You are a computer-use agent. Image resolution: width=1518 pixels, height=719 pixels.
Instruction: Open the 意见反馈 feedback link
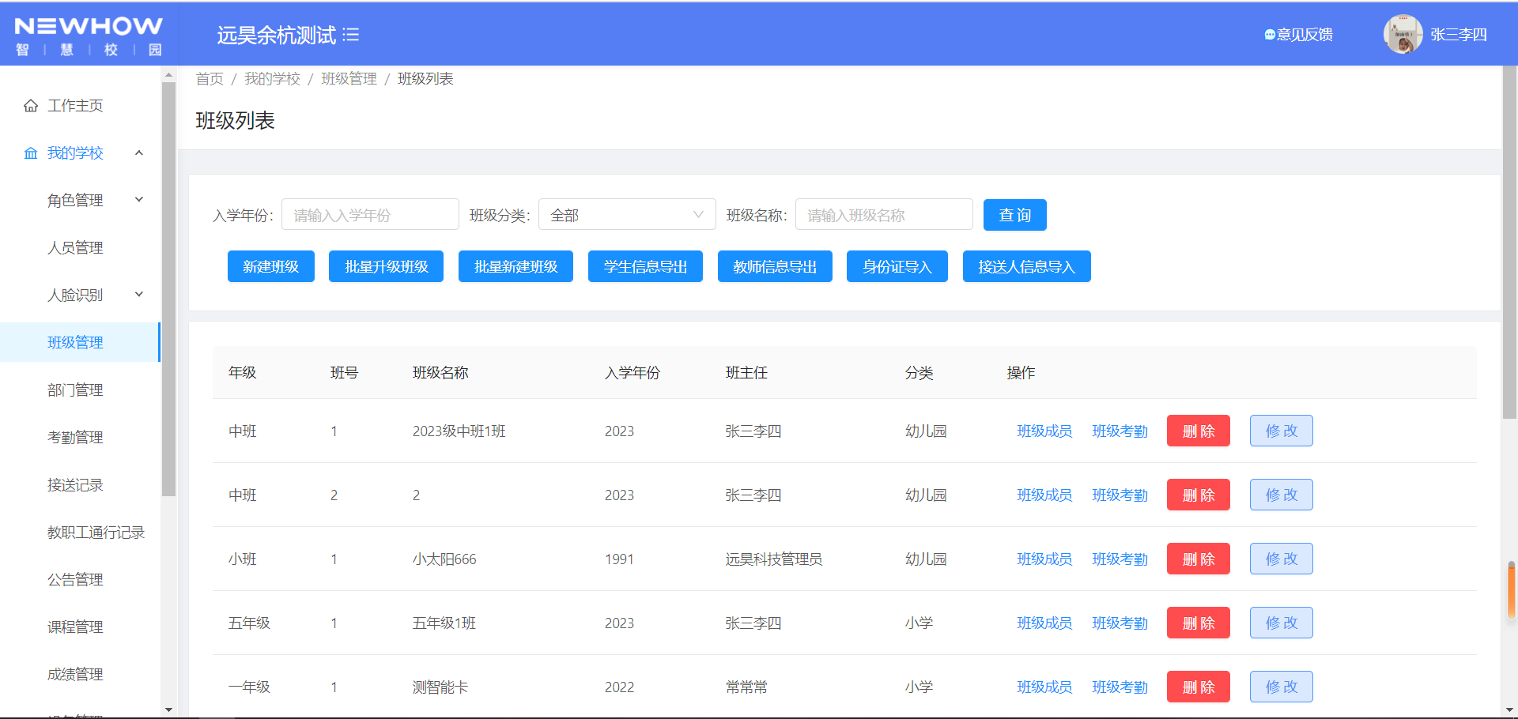tap(1298, 35)
